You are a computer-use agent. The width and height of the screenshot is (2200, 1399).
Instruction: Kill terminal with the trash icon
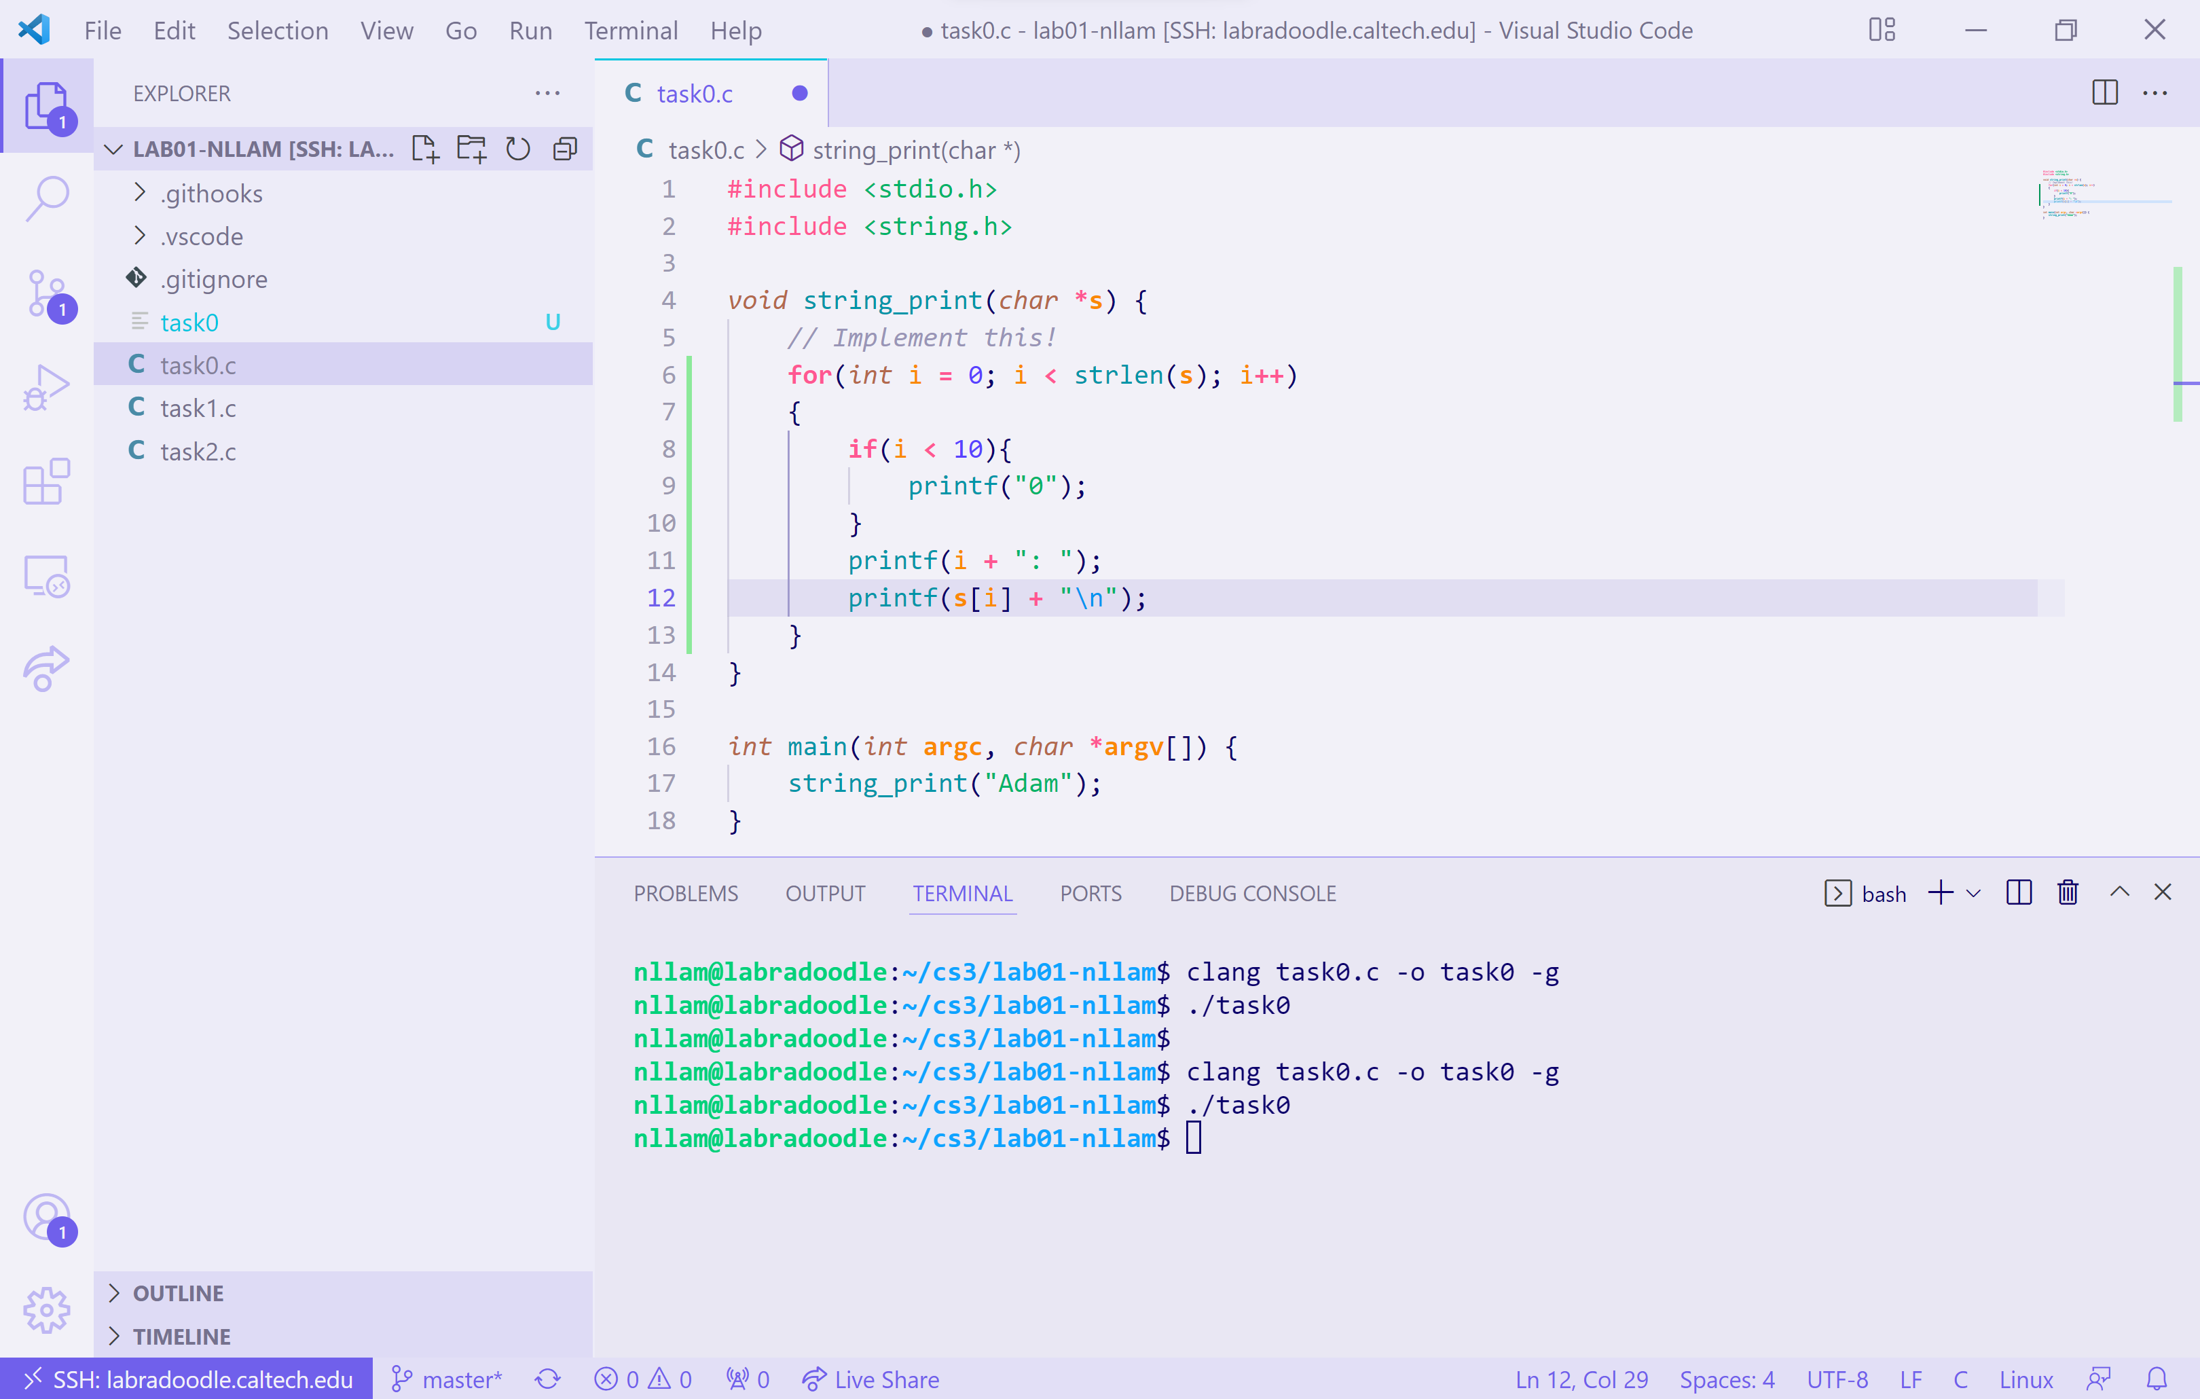point(2068,893)
